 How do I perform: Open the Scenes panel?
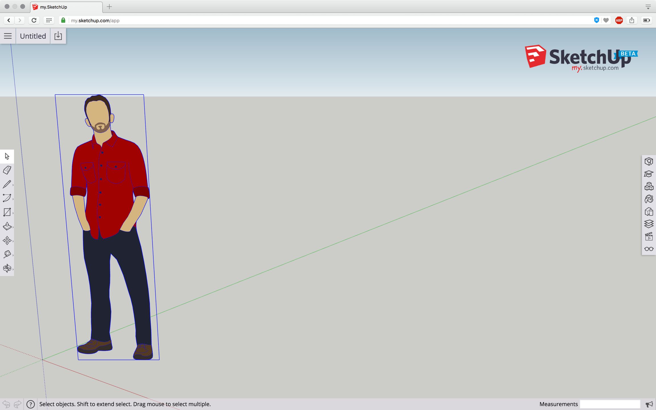tap(649, 237)
